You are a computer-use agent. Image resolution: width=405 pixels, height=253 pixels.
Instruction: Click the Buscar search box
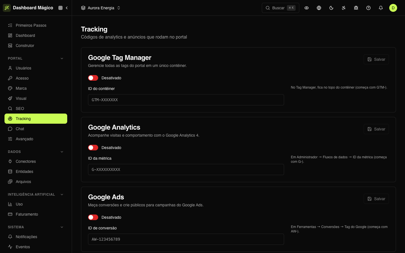click(x=280, y=8)
